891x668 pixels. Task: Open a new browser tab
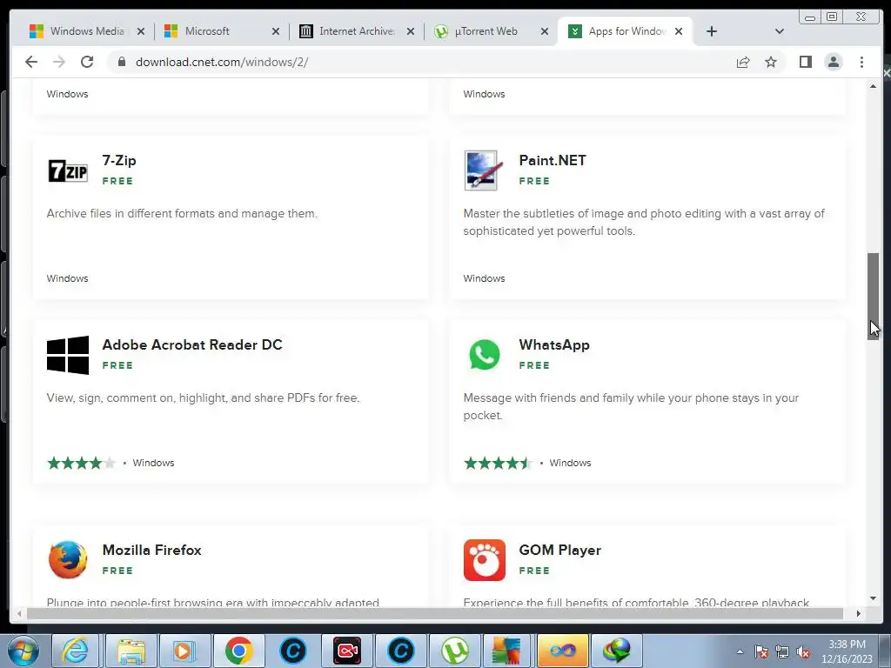point(712,31)
